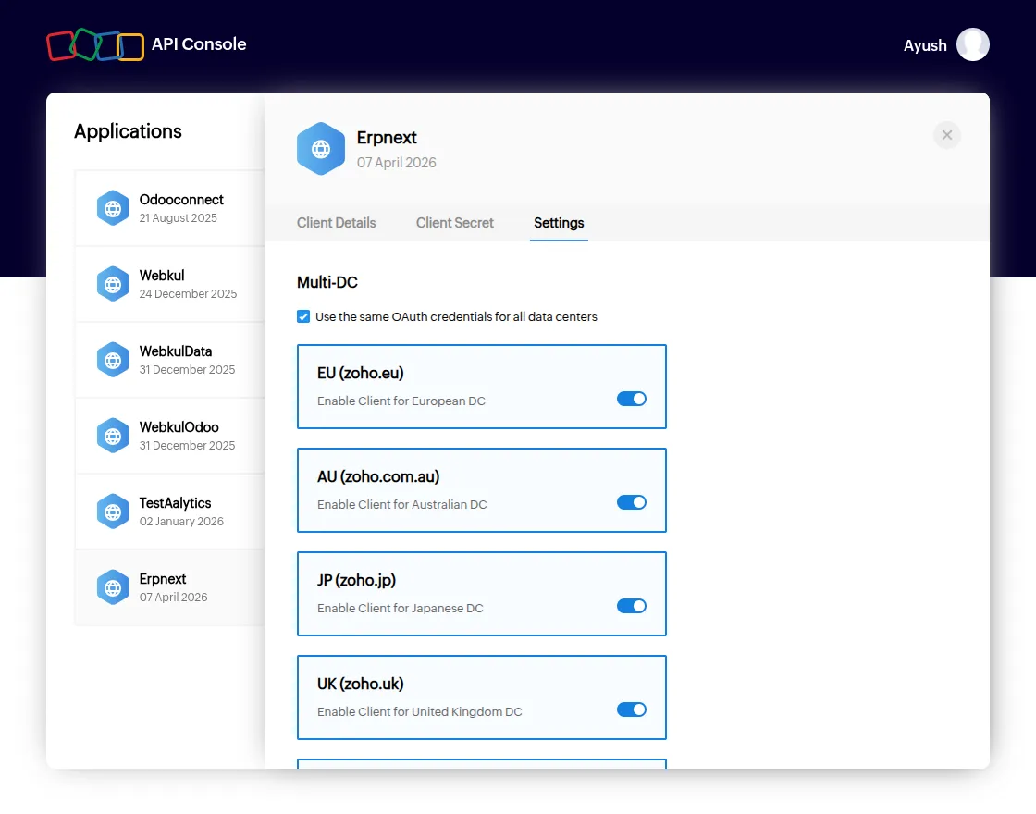
Task: Click the '24 December 2025' date
Action: [x=188, y=294]
